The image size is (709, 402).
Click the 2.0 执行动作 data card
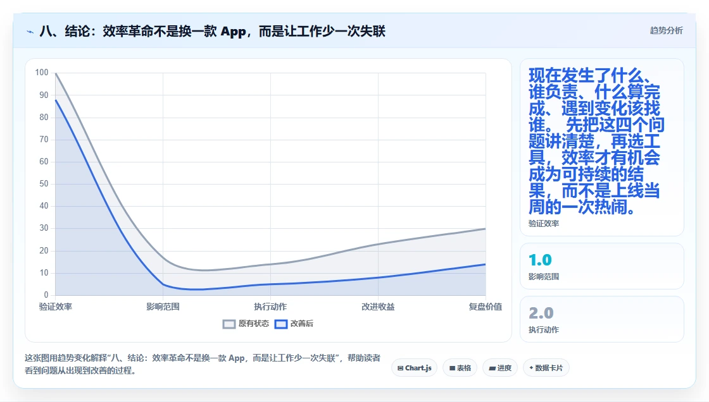tap(602, 319)
